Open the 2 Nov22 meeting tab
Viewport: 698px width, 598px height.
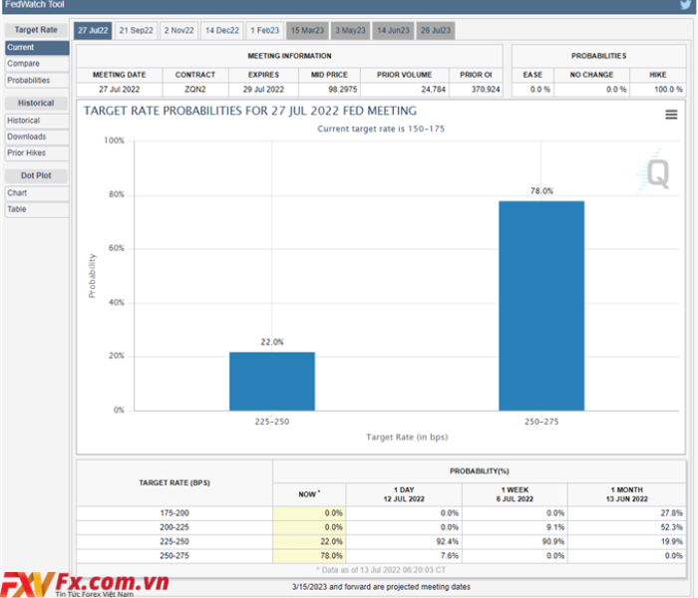click(178, 30)
